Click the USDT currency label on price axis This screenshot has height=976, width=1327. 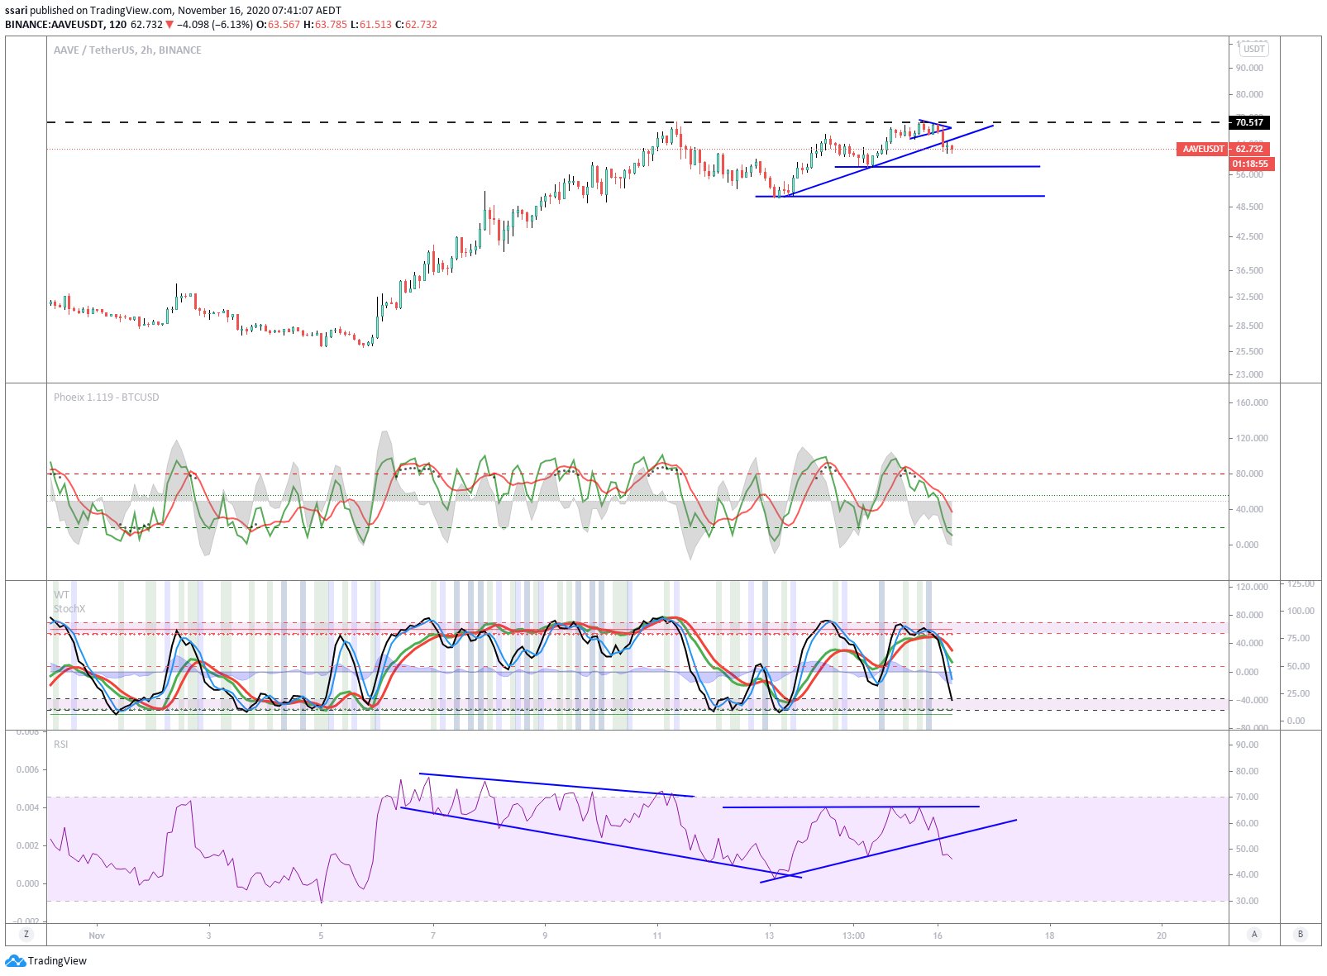point(1254,49)
